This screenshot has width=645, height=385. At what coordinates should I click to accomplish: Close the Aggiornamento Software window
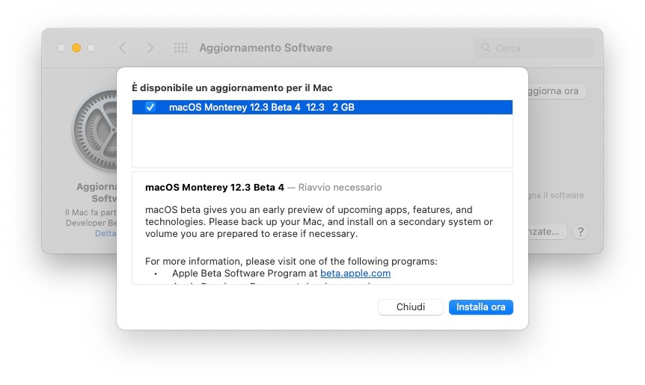click(x=61, y=48)
